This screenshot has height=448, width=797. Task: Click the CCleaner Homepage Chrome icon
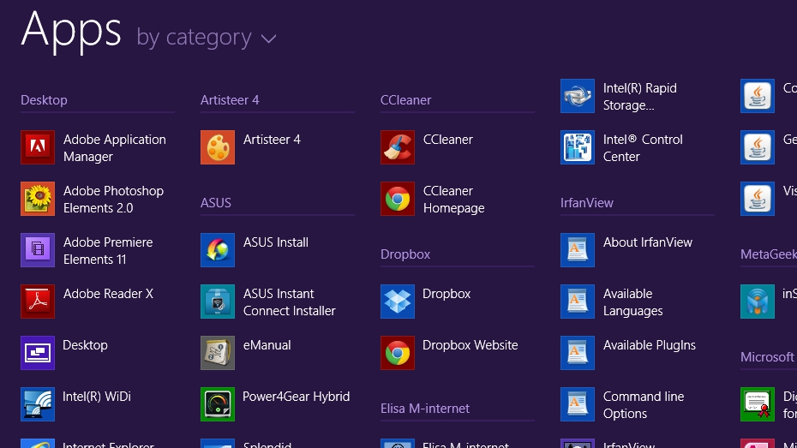coord(398,199)
